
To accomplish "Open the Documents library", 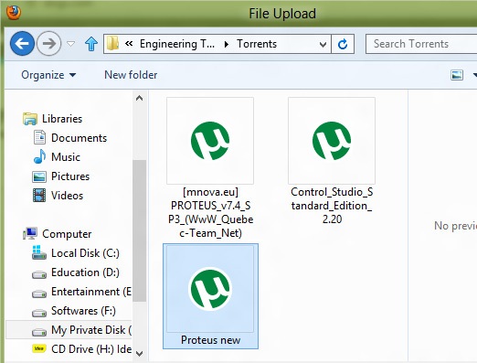I will (x=79, y=138).
